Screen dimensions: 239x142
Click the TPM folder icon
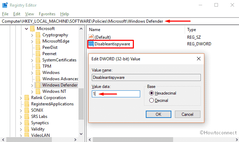38,66
